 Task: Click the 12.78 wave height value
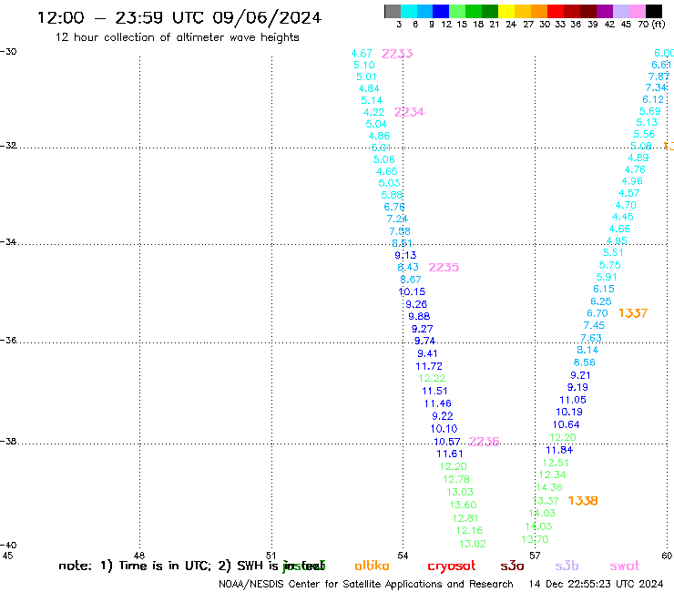click(x=456, y=479)
